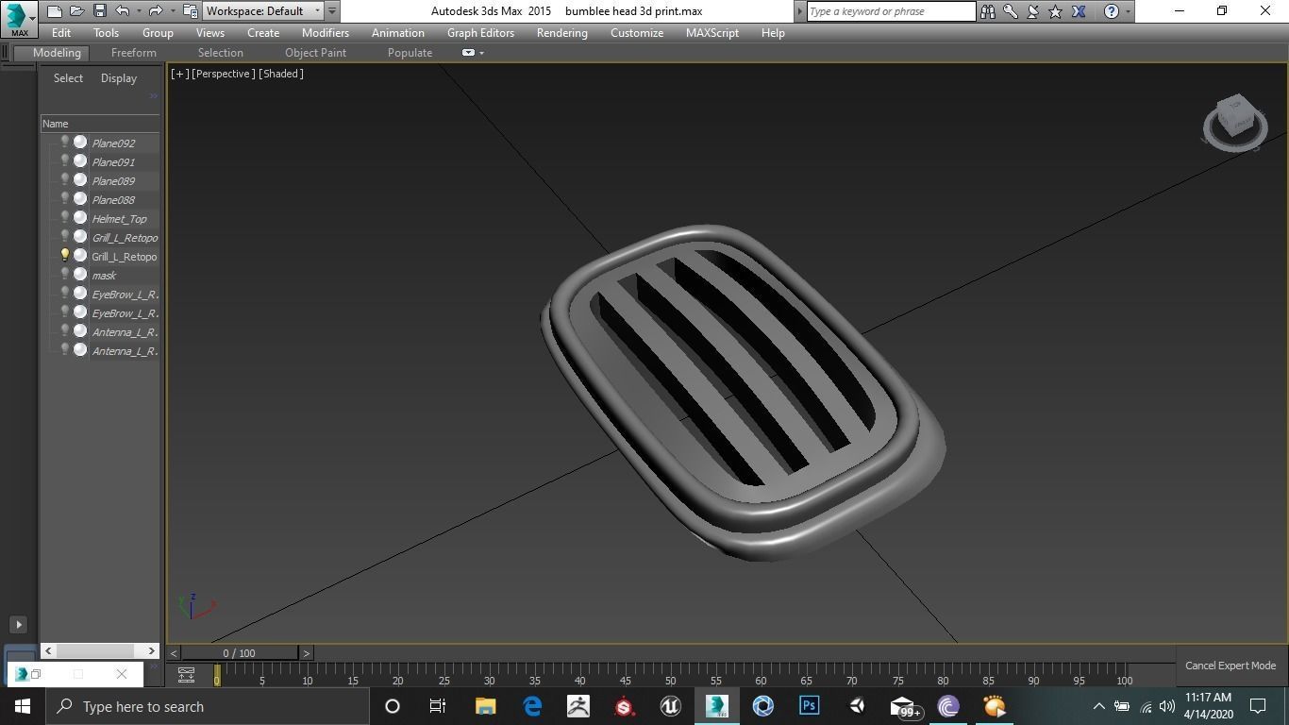Viewport: 1289px width, 725px height.
Task: Click the binoculars search icon
Action: coord(988,11)
